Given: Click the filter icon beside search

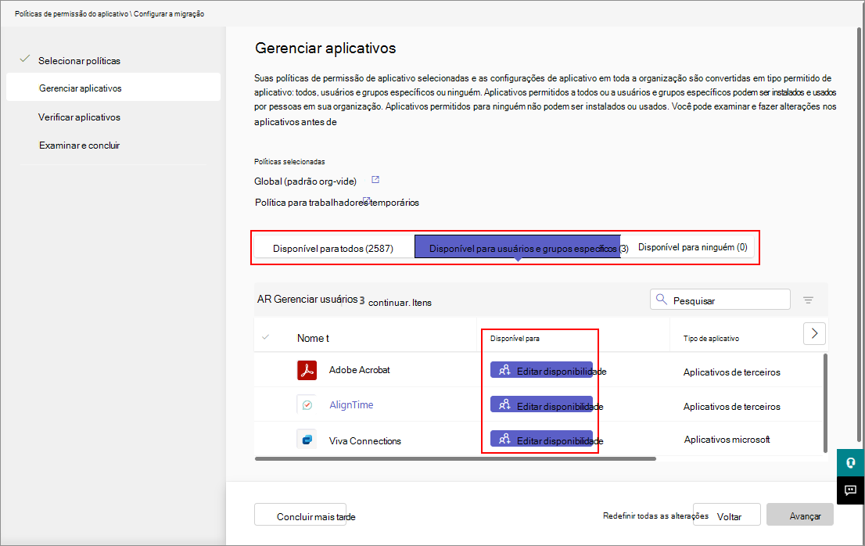Looking at the screenshot, I should (809, 300).
